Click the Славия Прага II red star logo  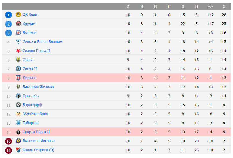[18, 51]
